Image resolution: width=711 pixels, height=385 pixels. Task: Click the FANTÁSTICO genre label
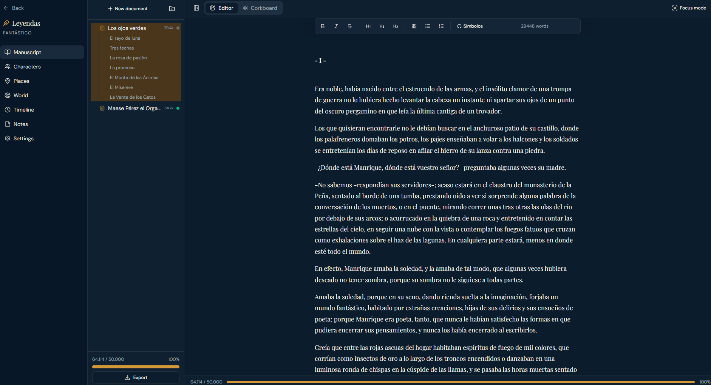click(17, 33)
